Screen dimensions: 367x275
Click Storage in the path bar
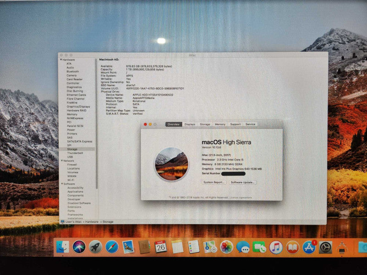[x=108, y=222]
